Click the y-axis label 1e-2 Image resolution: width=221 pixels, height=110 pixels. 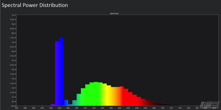[14, 15]
